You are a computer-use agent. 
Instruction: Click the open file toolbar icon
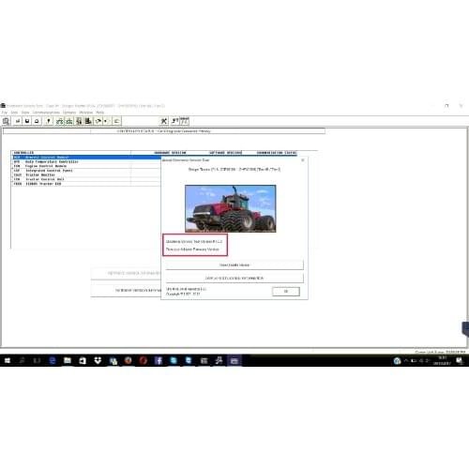[18, 121]
